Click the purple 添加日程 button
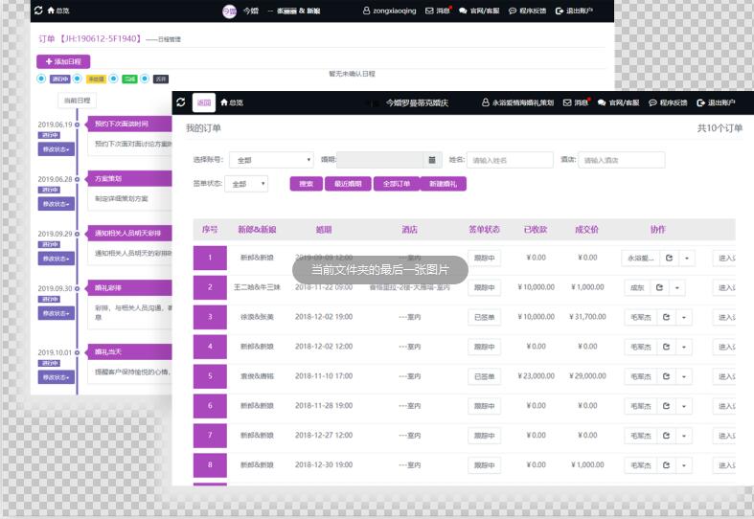This screenshot has width=754, height=519. tap(63, 61)
